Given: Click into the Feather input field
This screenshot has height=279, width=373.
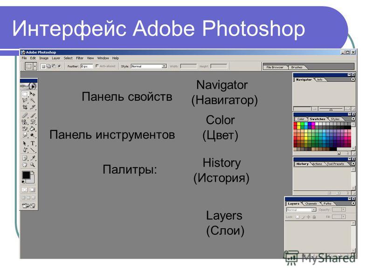Looking at the screenshot, I should 86,66.
